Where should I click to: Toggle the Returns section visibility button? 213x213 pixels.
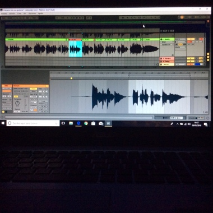coord(208,57)
